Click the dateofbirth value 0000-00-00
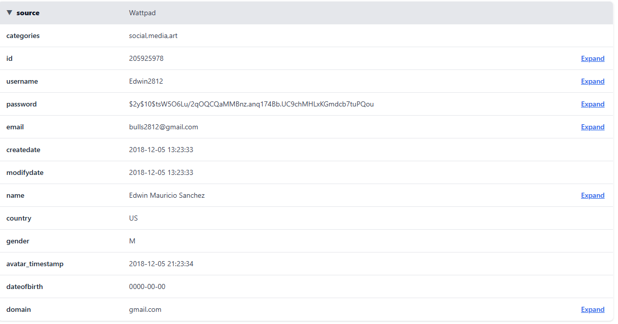 [147, 286]
